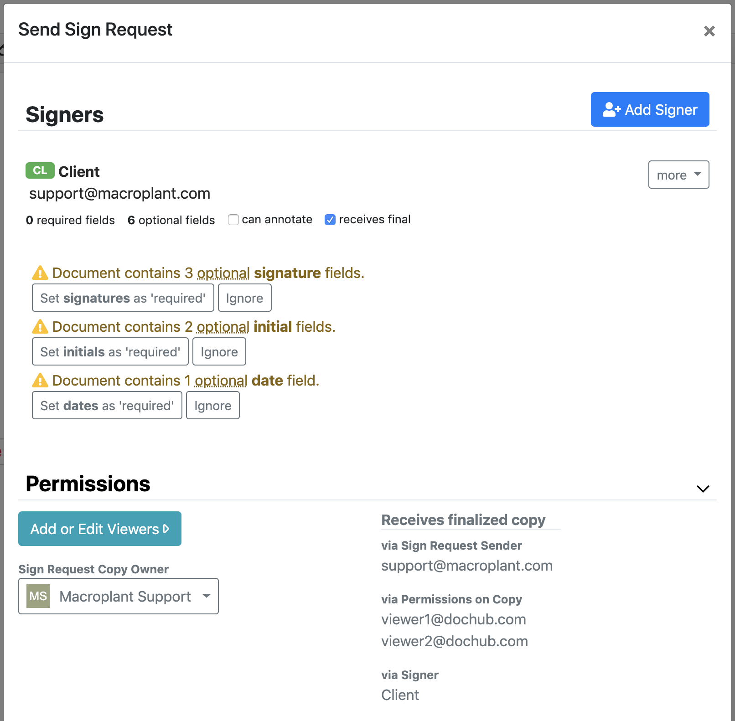The image size is (735, 721).
Task: Ignore the optional signature fields warning
Action: (244, 298)
